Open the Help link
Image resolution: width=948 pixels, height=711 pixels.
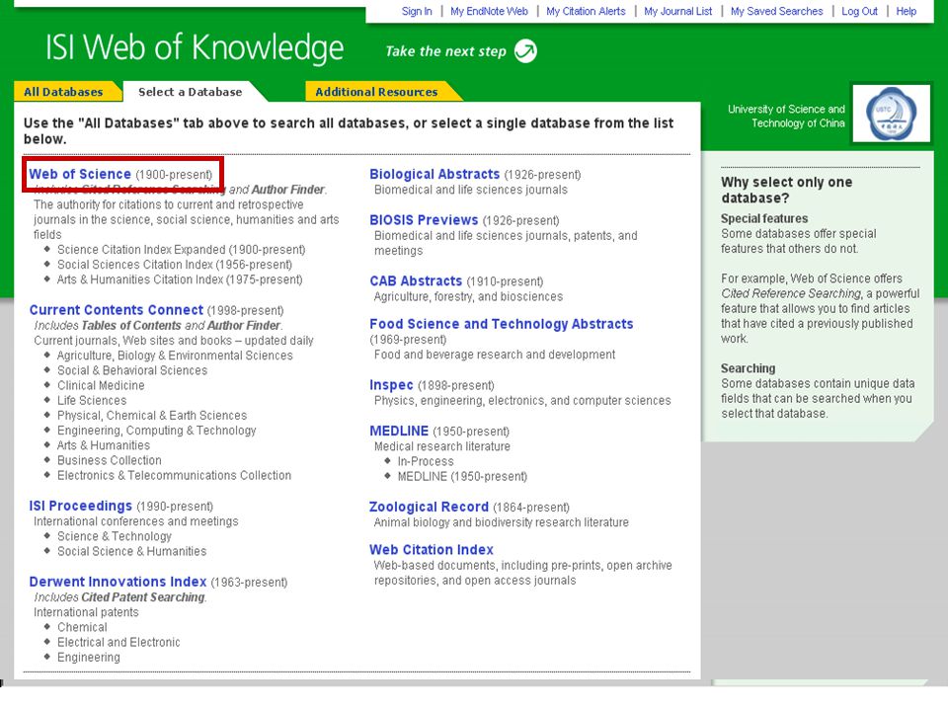(906, 11)
